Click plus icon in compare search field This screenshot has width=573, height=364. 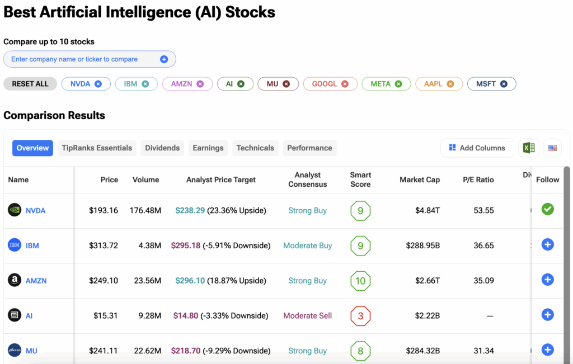click(x=164, y=59)
